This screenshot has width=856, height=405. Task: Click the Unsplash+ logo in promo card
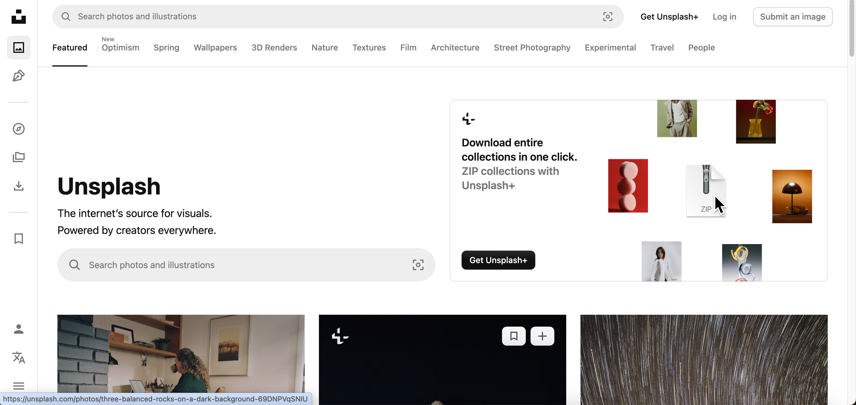click(x=468, y=118)
